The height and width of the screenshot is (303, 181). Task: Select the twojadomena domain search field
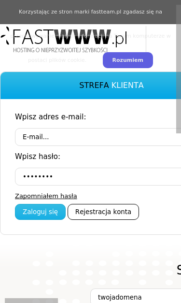point(136,296)
